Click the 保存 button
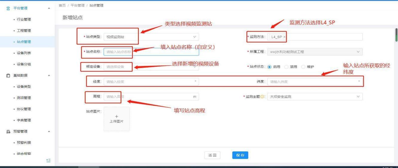The width and height of the screenshot is (398, 168). pyautogui.click(x=240, y=155)
